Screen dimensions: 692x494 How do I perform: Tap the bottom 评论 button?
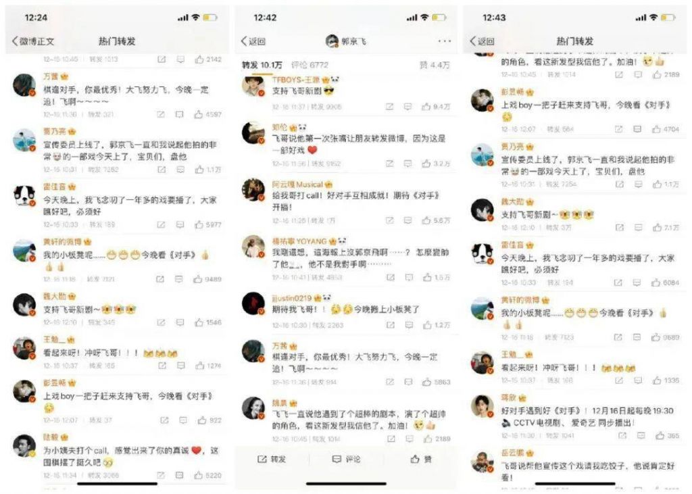pyautogui.click(x=346, y=460)
